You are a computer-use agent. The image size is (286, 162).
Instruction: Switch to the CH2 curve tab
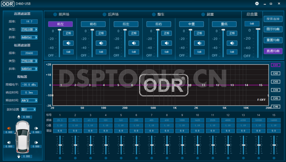(275, 73)
